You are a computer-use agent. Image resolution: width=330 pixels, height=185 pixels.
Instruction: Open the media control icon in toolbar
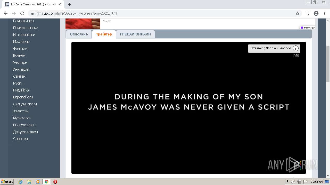click(x=308, y=13)
